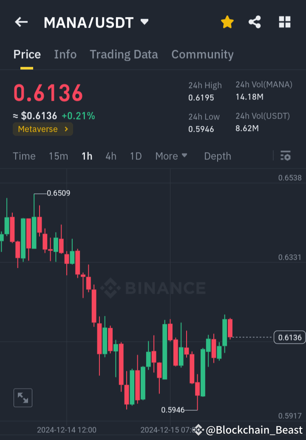Open the MANA/USDT pair selector dropdown

pos(144,22)
